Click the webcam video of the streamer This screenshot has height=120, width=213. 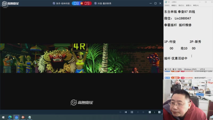(188, 99)
